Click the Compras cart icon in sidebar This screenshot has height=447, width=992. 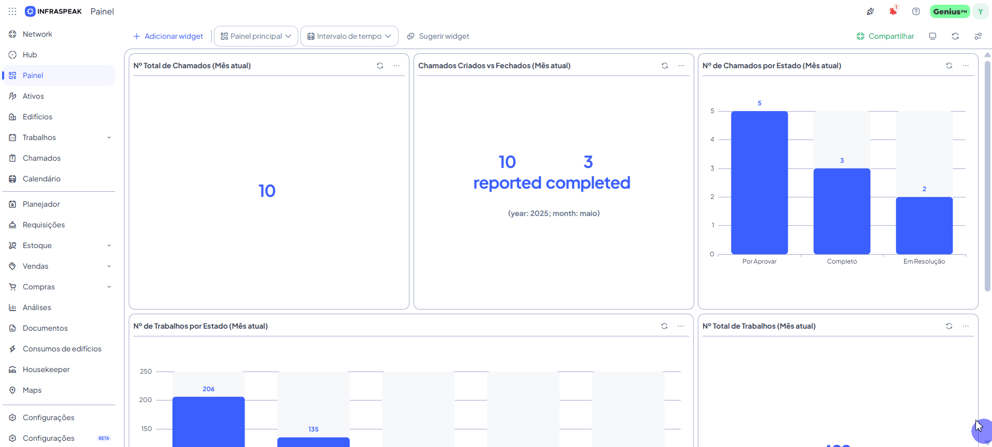coord(12,287)
